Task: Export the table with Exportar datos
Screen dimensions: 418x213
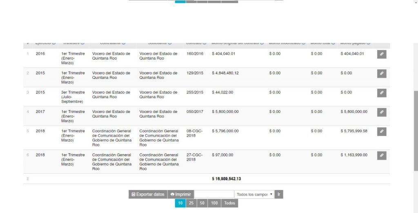Action: [x=148, y=194]
